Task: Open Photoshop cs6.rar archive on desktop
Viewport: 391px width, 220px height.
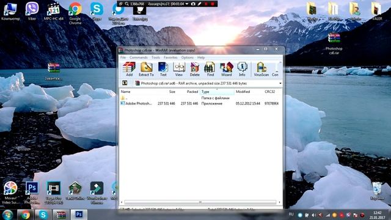Action: pos(334,43)
